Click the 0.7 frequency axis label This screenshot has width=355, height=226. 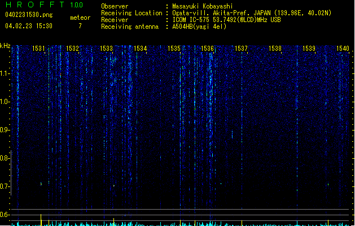(x=5, y=186)
